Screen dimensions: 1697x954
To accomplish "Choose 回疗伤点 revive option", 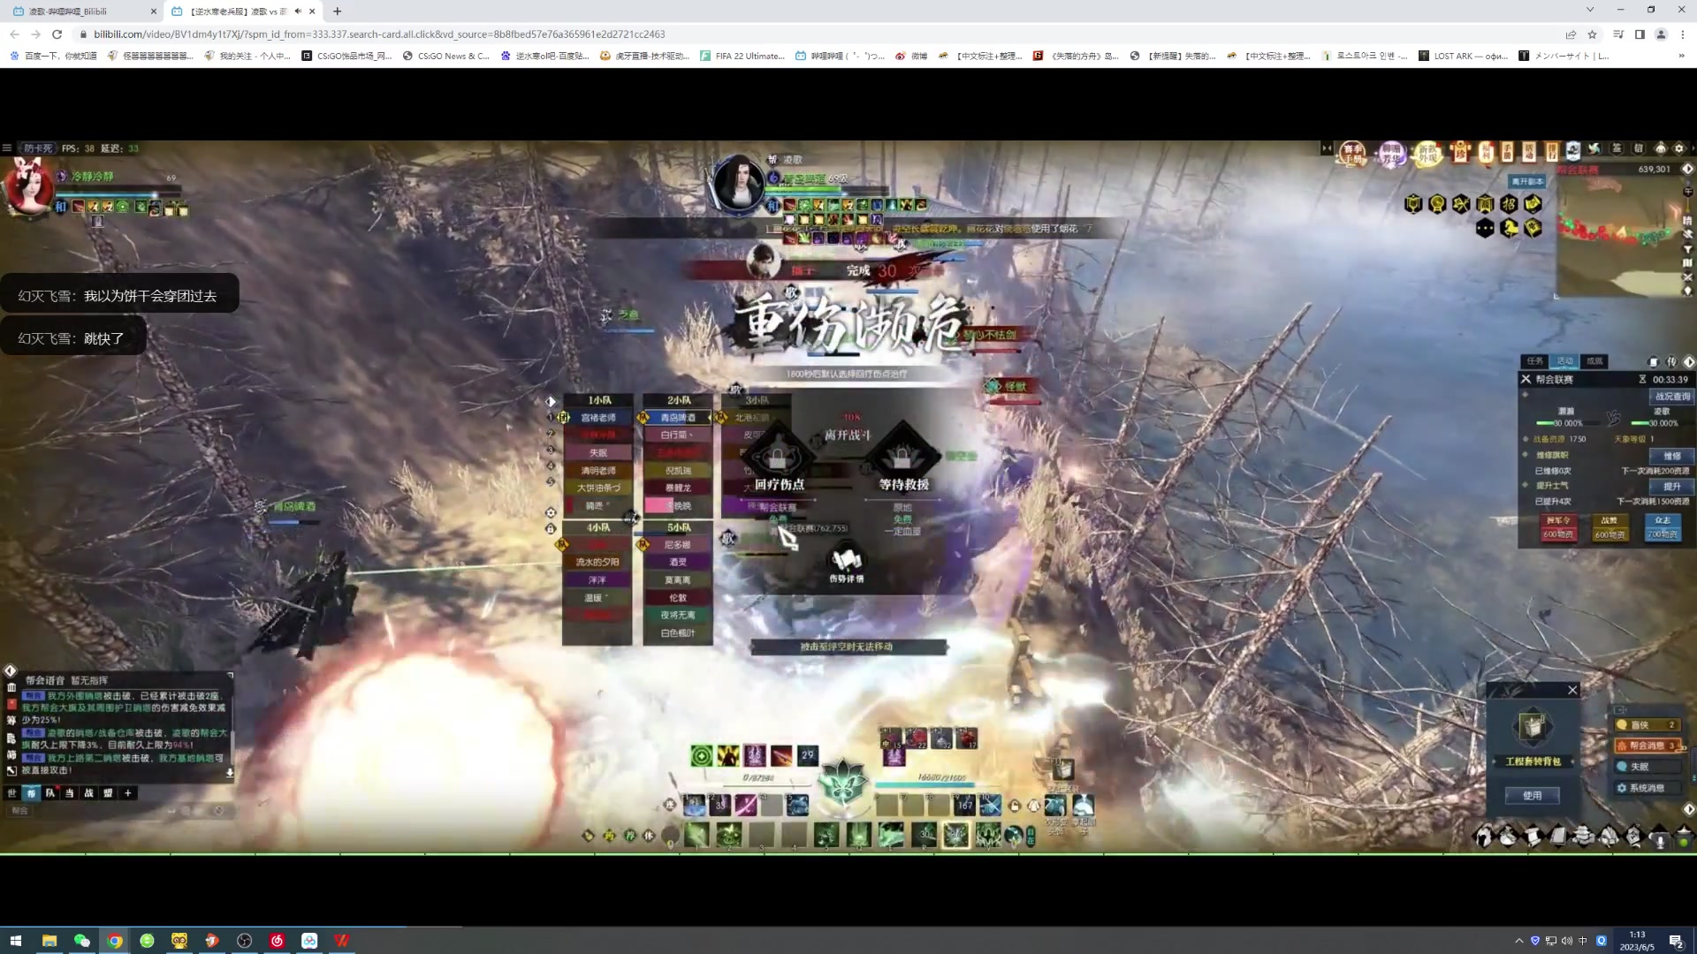I will click(x=778, y=458).
